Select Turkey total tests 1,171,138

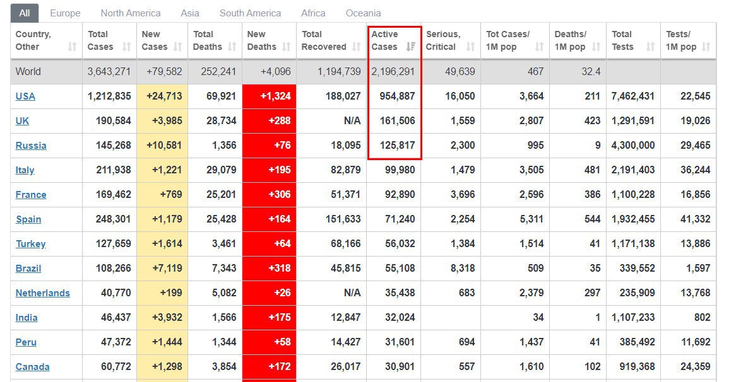click(632, 244)
